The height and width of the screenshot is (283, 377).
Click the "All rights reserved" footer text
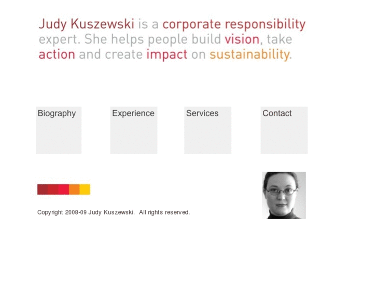164,212
